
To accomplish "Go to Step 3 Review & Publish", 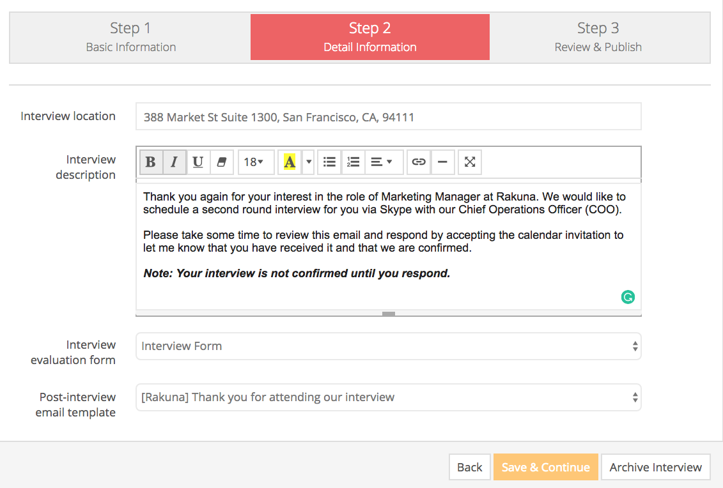I will click(x=598, y=37).
